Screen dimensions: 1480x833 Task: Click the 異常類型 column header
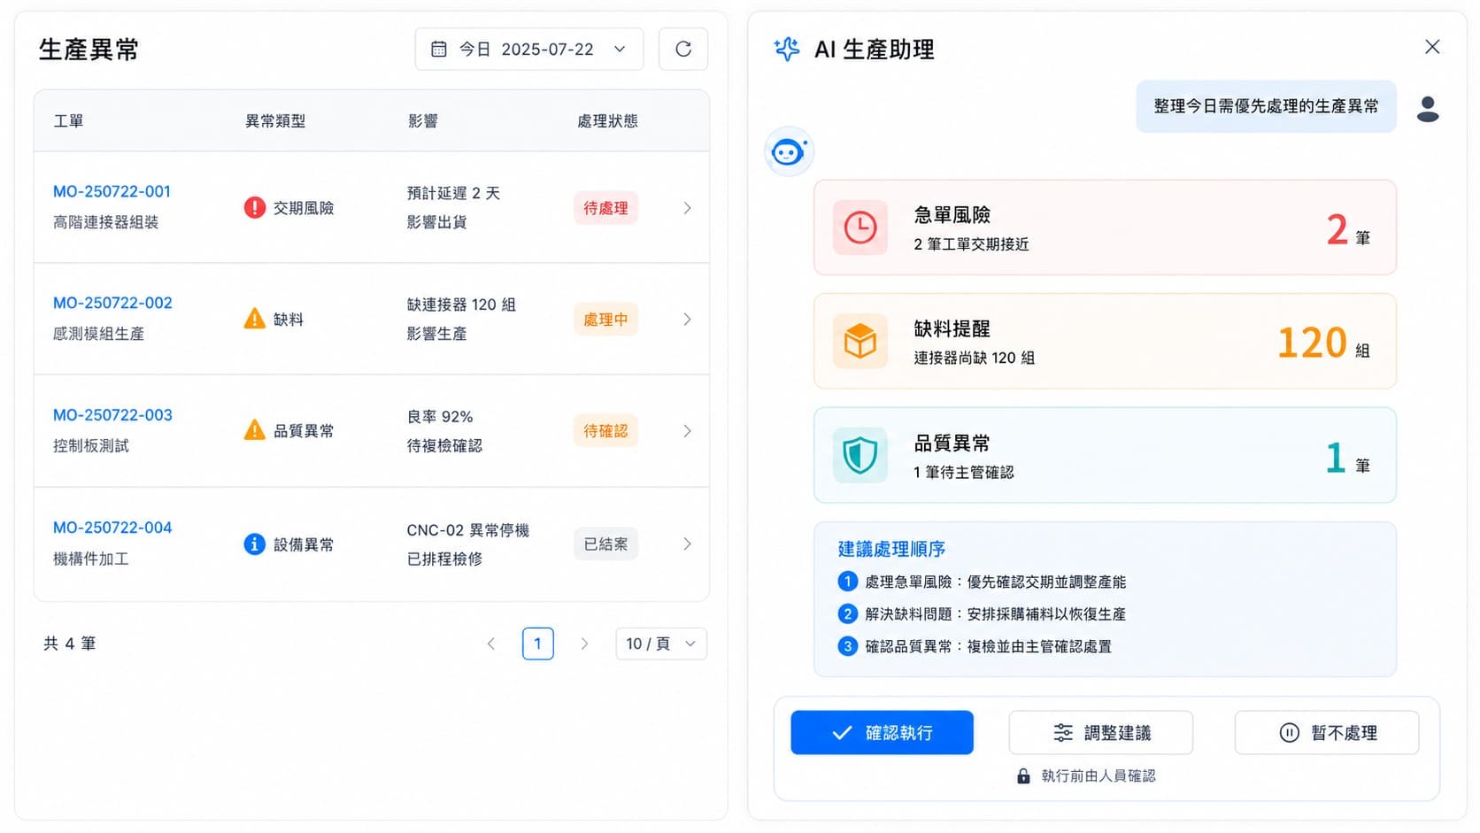275,120
